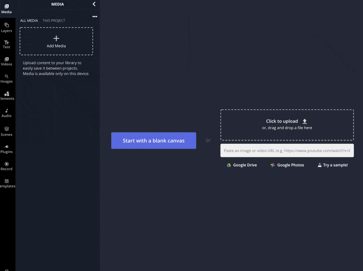The image size is (363, 271).
Task: Switch to the All Media tab
Action: pos(29,20)
